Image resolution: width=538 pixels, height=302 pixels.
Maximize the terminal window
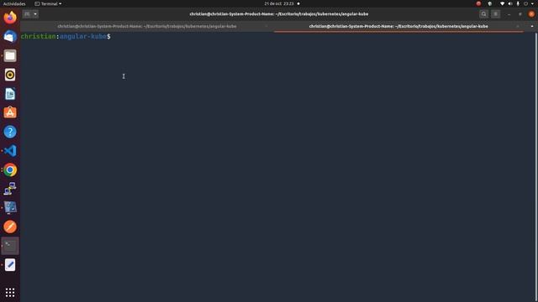(520, 14)
